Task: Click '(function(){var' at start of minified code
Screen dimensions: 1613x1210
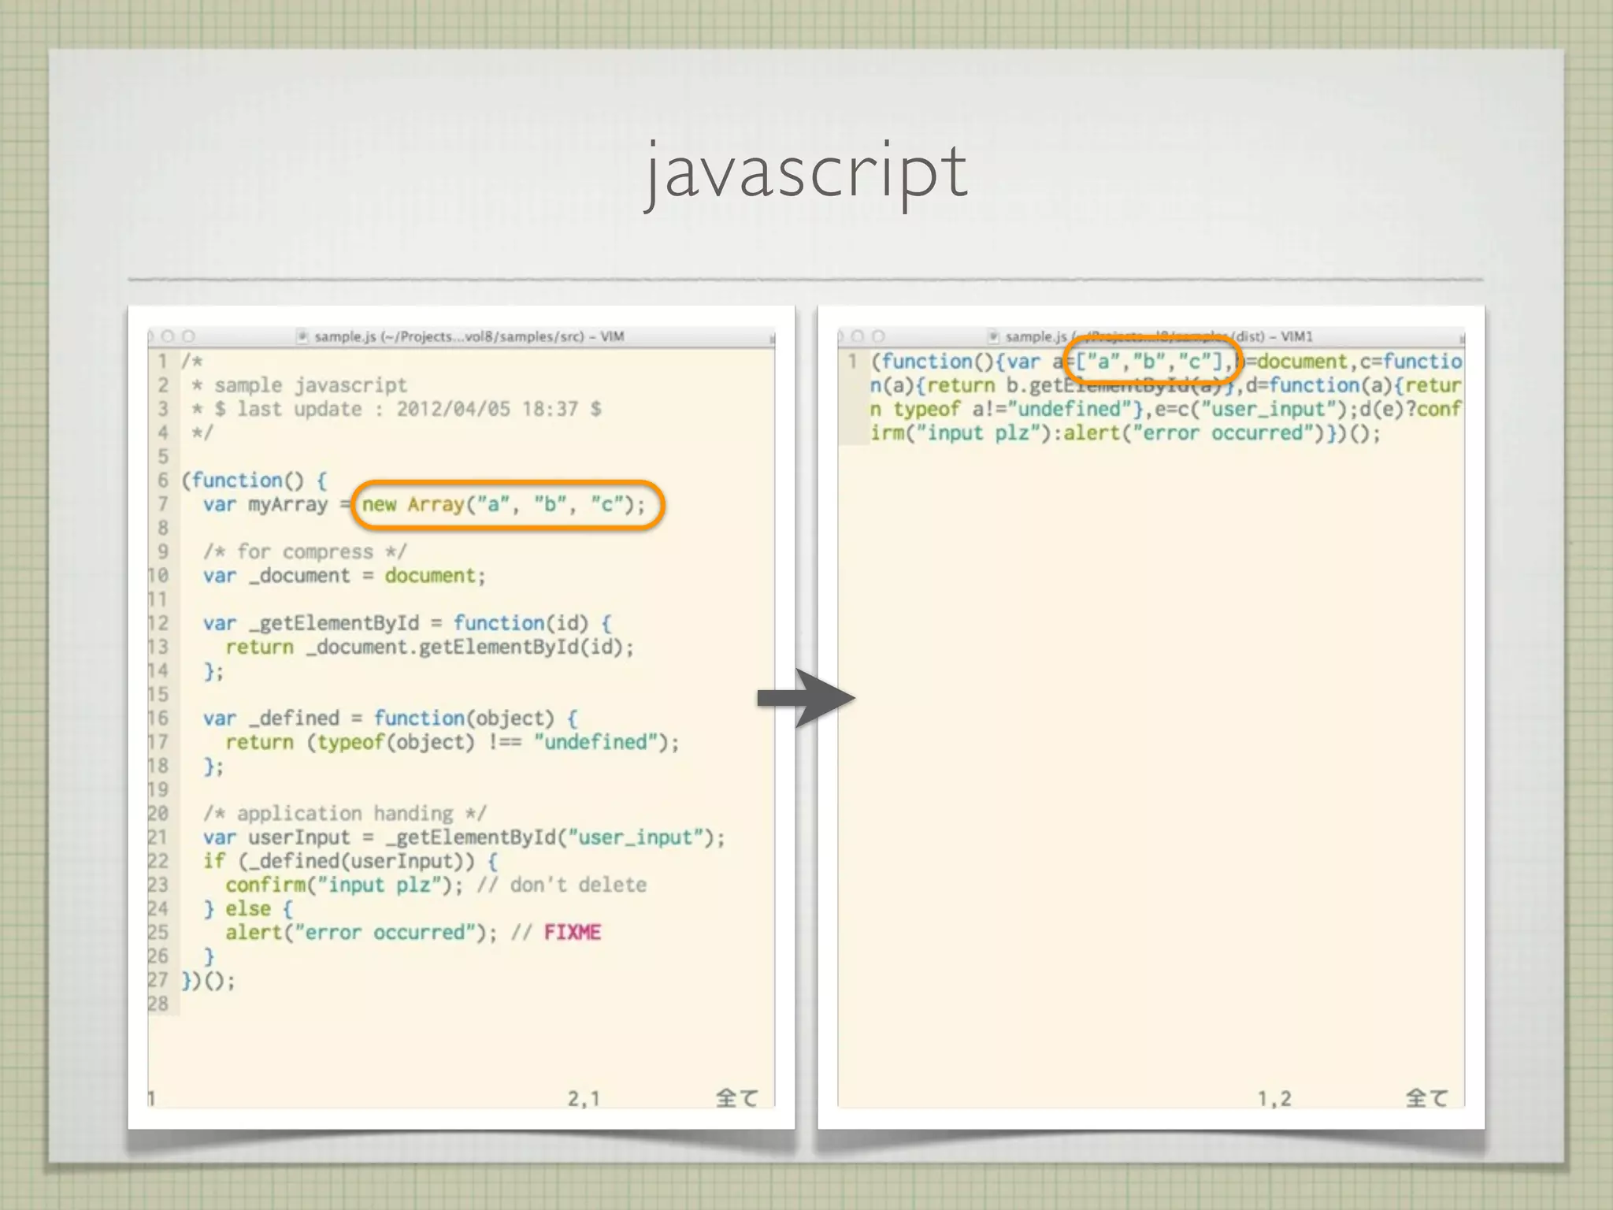Action: pos(955,362)
